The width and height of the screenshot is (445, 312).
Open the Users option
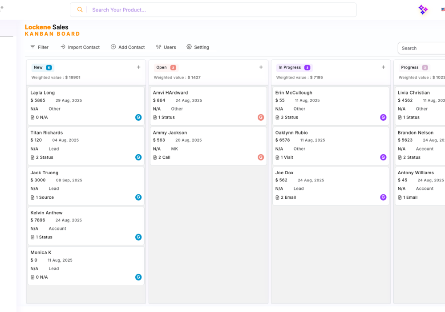point(166,47)
